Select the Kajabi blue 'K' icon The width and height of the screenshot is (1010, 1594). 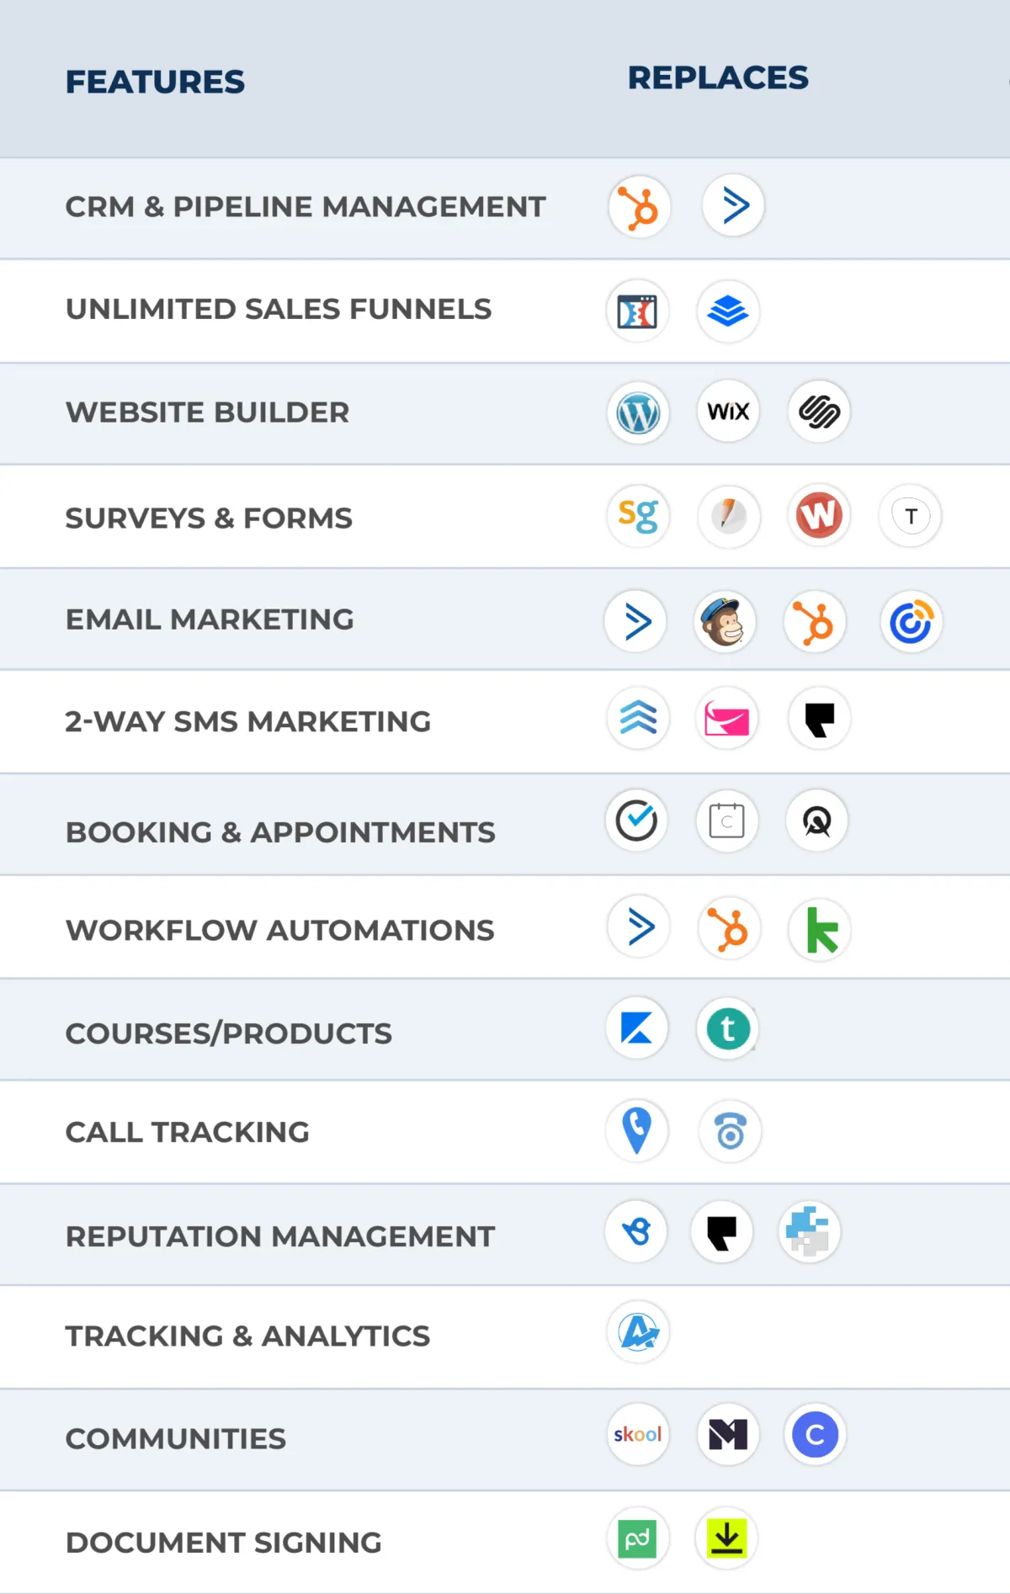pos(637,1028)
